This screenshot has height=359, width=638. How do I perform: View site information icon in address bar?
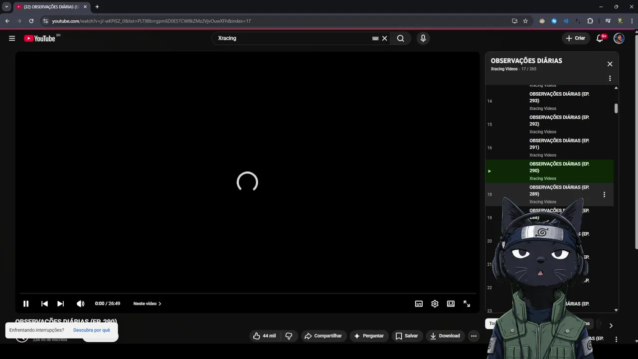(45, 21)
